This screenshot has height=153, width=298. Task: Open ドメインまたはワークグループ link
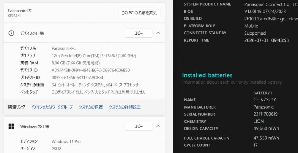52,107
